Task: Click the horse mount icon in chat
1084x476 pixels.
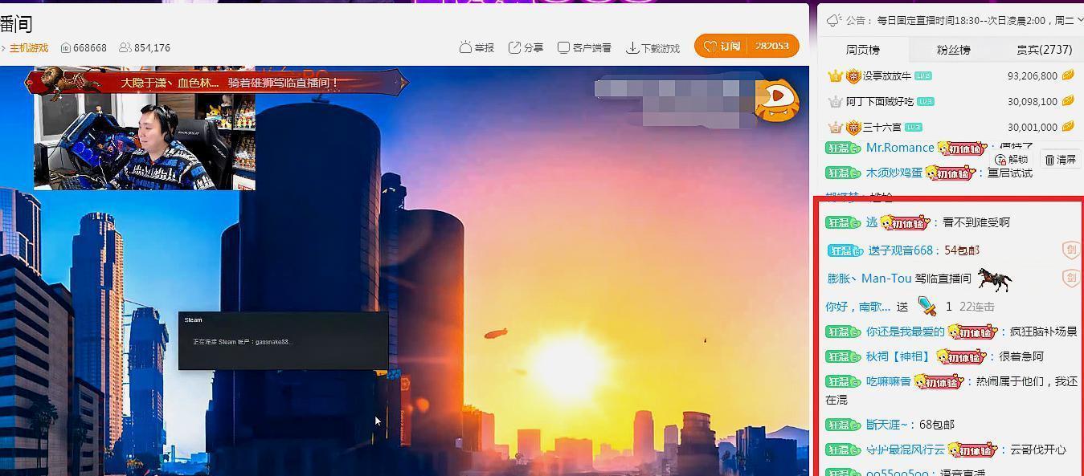Action: 995,279
